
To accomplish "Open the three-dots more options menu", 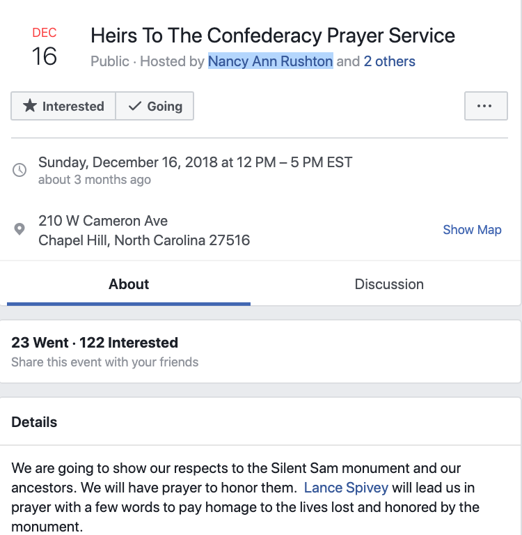I will pos(486,106).
